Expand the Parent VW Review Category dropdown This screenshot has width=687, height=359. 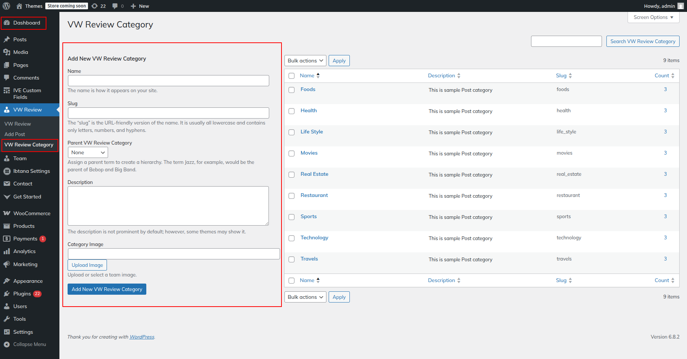pos(88,152)
